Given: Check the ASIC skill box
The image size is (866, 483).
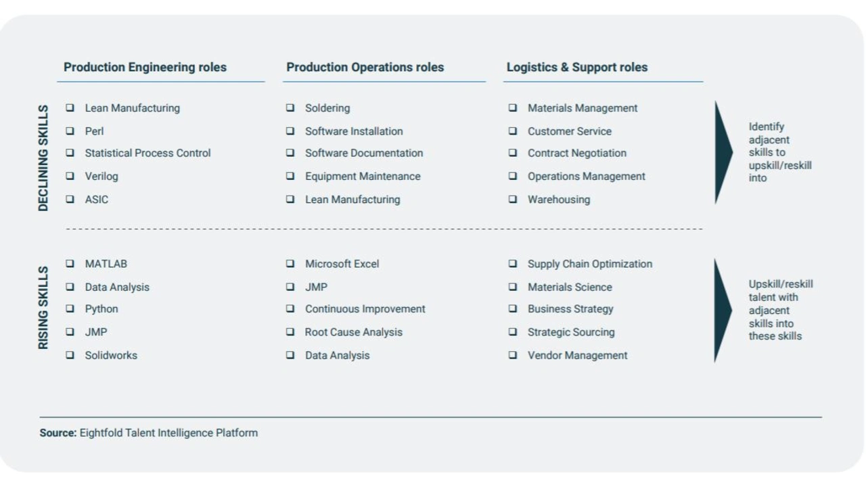Looking at the screenshot, I should [70, 199].
